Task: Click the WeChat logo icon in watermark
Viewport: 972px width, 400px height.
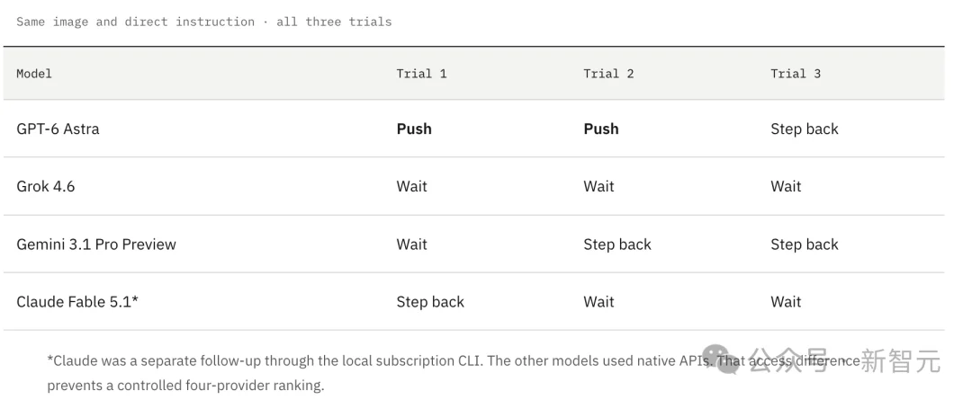Action: click(x=721, y=360)
